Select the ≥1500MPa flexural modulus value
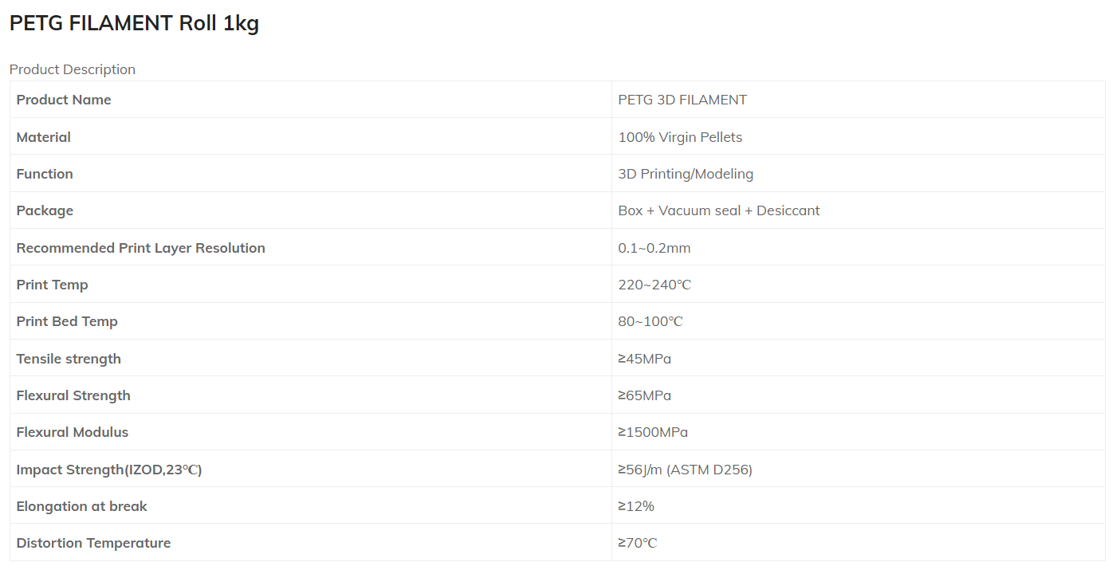 pyautogui.click(x=653, y=432)
